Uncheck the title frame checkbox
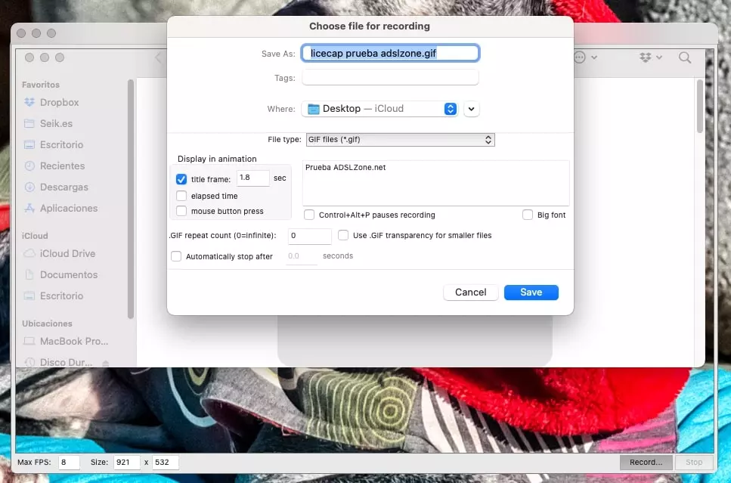 pyautogui.click(x=181, y=179)
